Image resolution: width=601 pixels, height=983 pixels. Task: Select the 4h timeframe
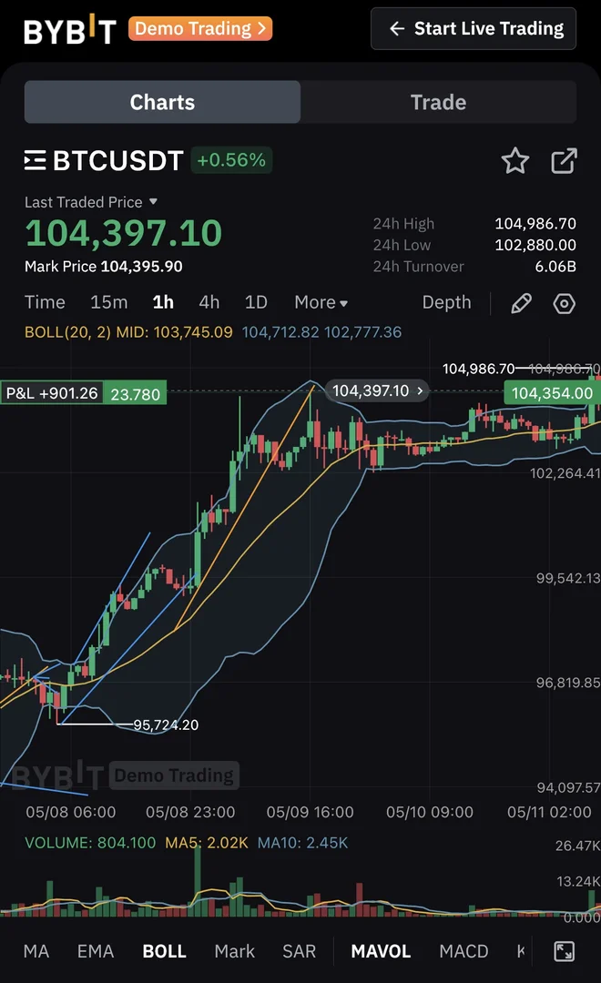point(209,302)
